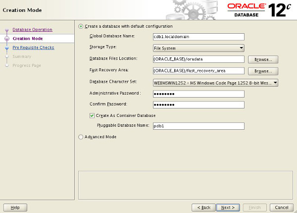The image size is (297, 213).
Task: Cancel the database creation wizard
Action: coord(282,208)
